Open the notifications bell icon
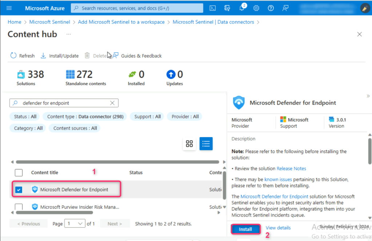Viewport: 372px width, 241px height. point(242,8)
